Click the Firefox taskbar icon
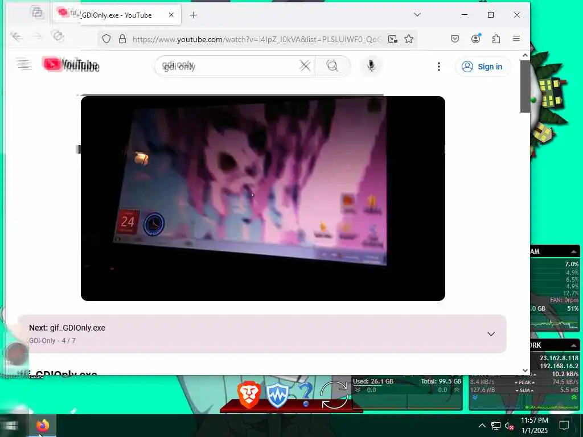 (42, 426)
